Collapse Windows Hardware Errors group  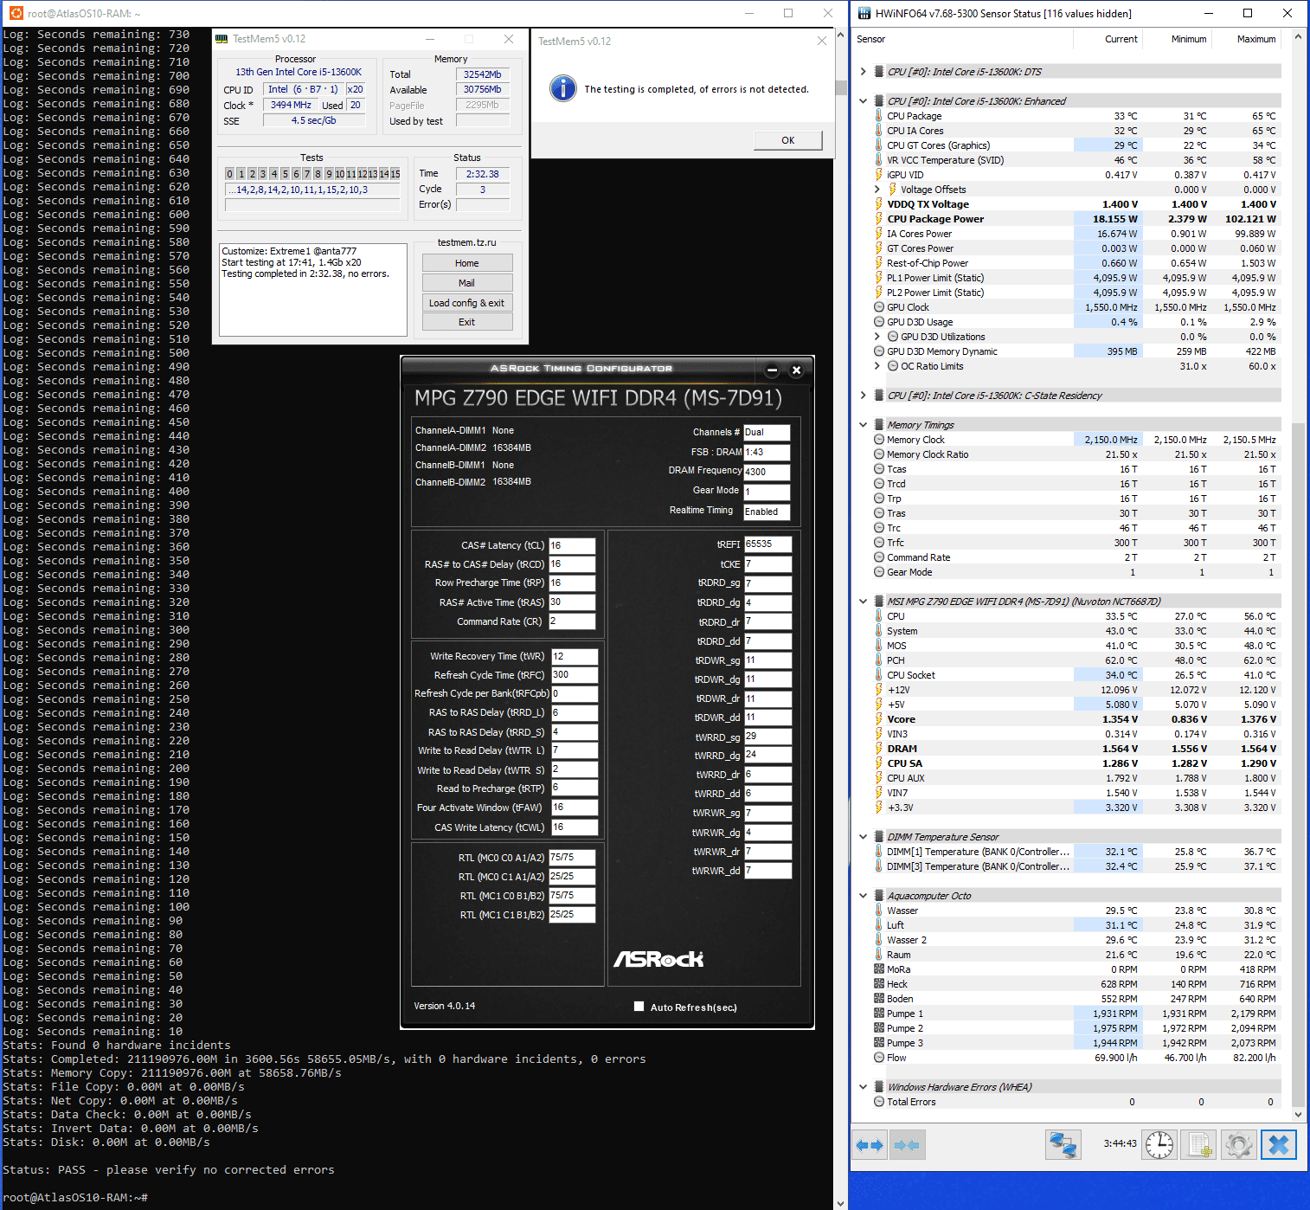(x=864, y=1087)
